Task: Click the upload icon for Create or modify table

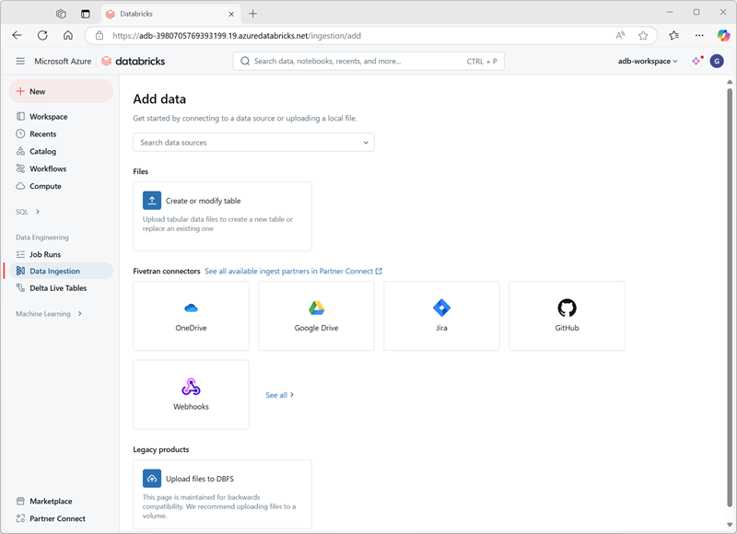Action: (152, 201)
